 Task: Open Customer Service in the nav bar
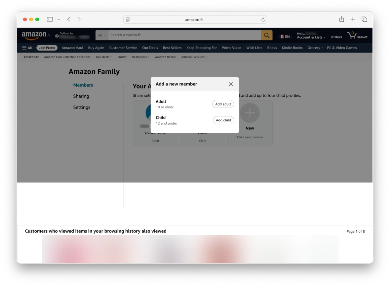pyautogui.click(x=123, y=48)
